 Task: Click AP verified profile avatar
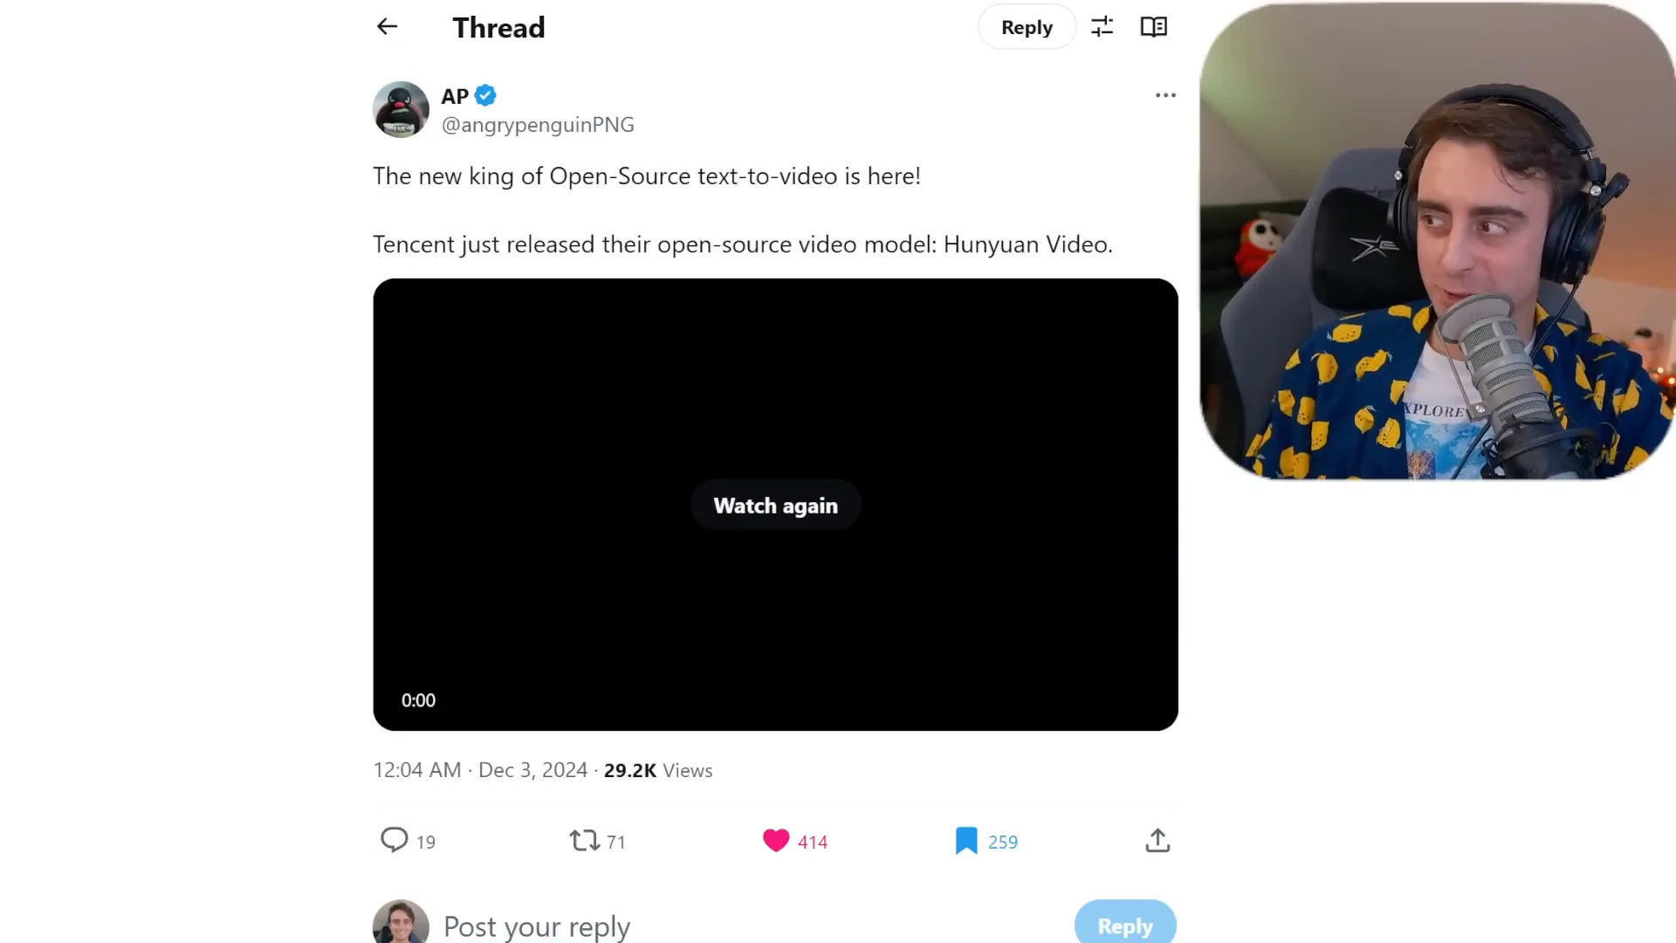tap(401, 109)
